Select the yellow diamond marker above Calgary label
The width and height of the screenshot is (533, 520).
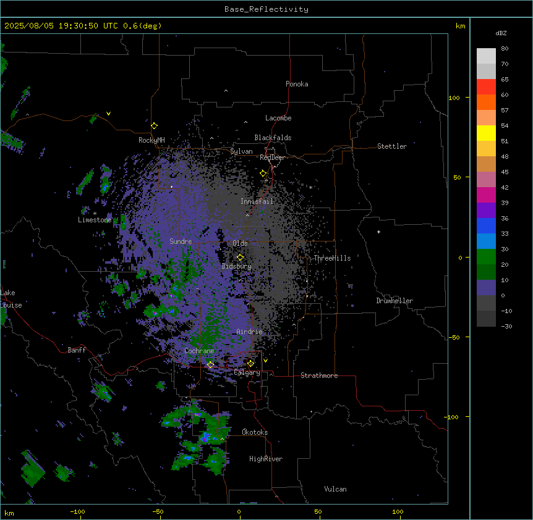coord(250,364)
